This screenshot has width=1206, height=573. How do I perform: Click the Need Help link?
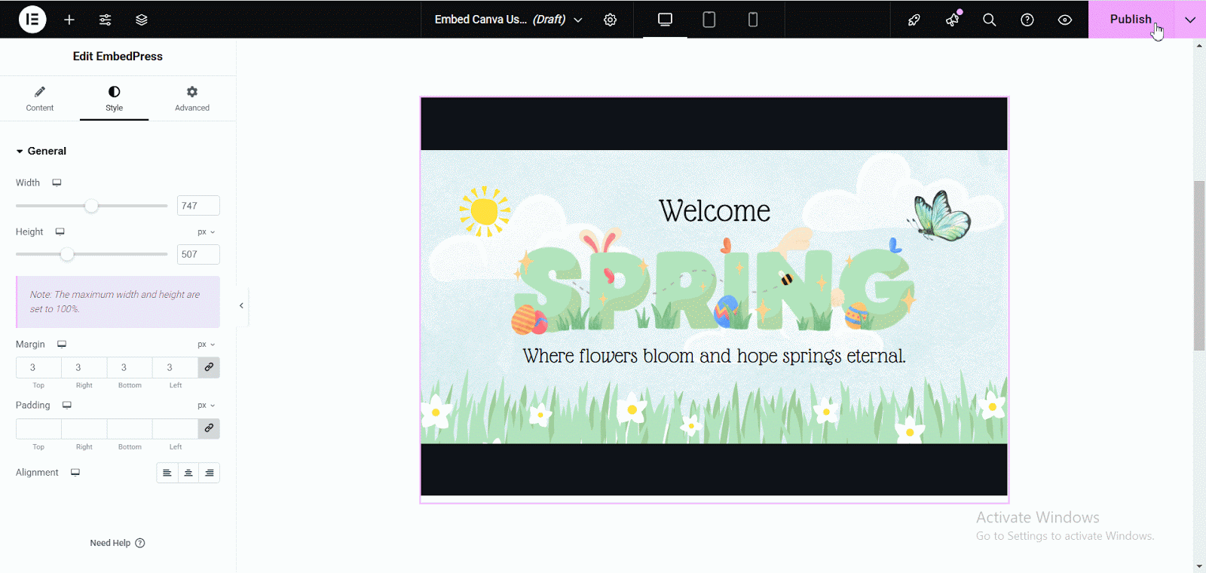(x=118, y=543)
